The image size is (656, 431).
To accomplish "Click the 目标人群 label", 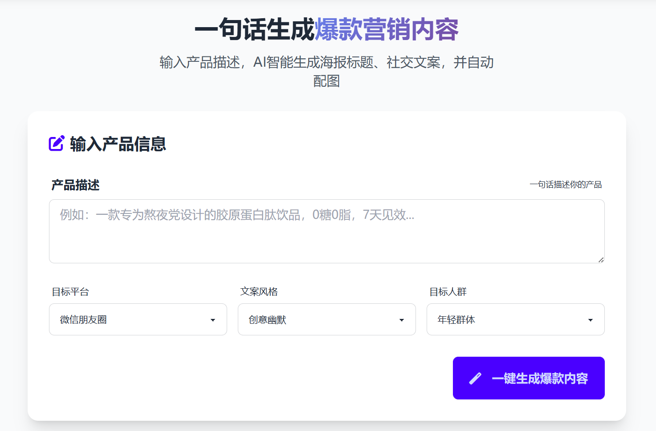I will 448,292.
